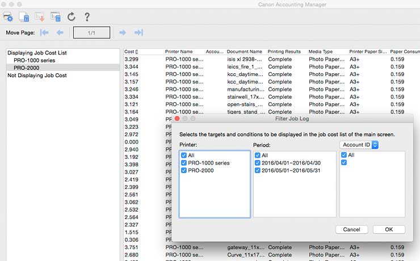Toggle the All printers checkbox
This screenshot has height=261, width=420.
click(184, 155)
